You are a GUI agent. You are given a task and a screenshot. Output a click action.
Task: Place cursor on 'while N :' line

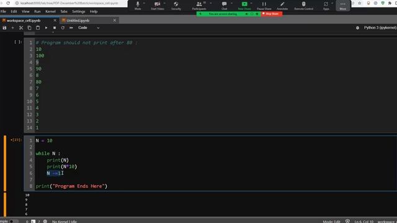pyautogui.click(x=48, y=154)
